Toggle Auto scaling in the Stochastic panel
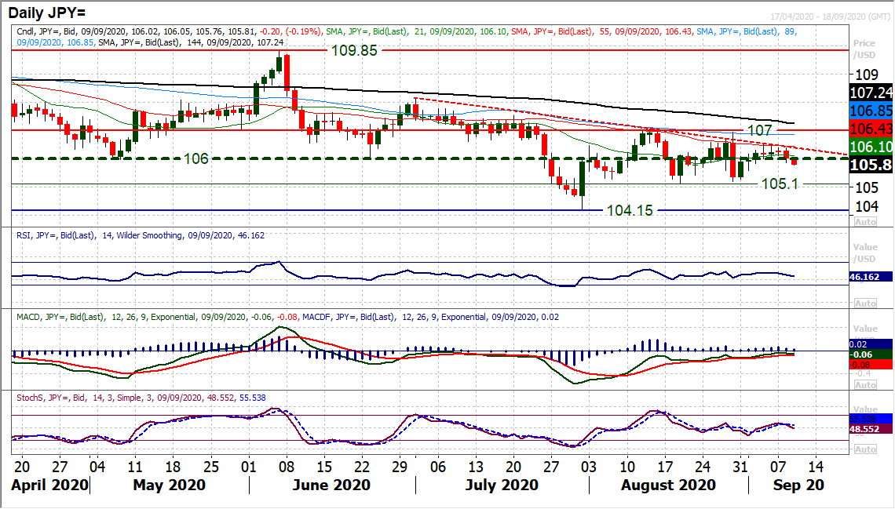 tap(864, 449)
